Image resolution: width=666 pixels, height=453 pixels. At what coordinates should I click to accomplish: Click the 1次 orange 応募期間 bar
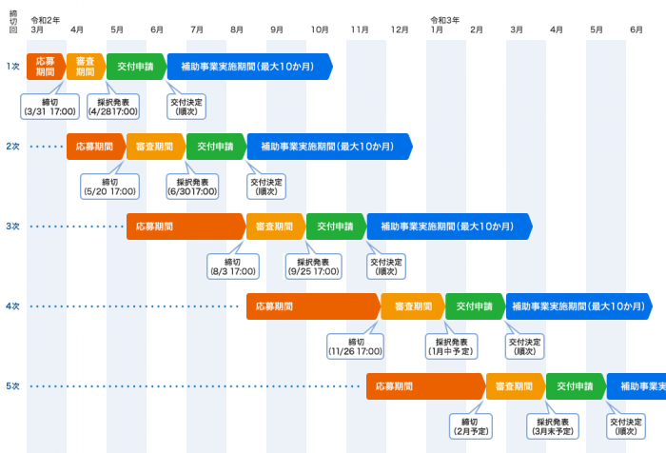coord(45,67)
